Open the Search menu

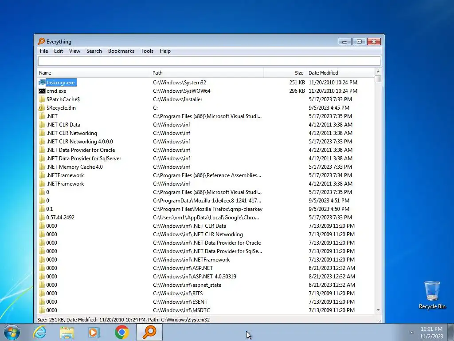coord(94,51)
